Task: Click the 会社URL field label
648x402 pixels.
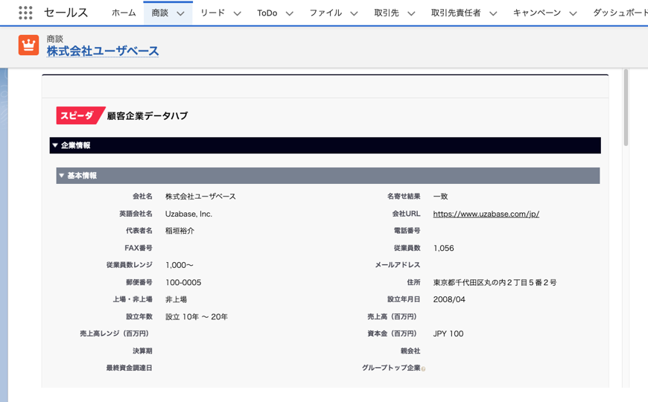Action: 406,214
